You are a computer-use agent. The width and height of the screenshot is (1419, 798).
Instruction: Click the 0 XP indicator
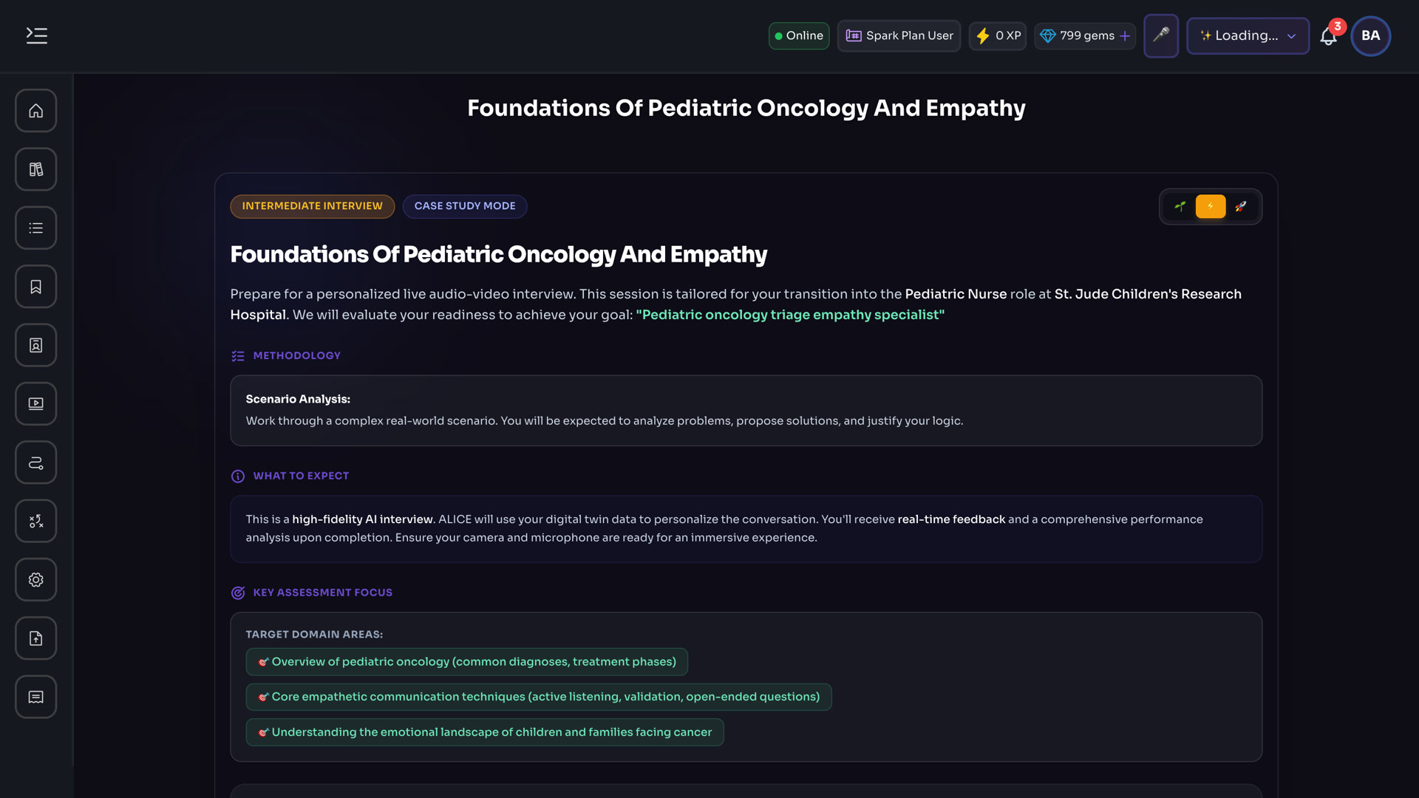(998, 35)
